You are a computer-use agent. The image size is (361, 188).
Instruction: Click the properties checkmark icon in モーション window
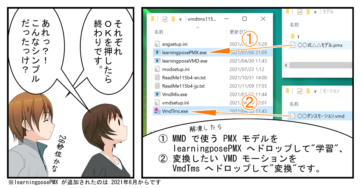coord(300,91)
